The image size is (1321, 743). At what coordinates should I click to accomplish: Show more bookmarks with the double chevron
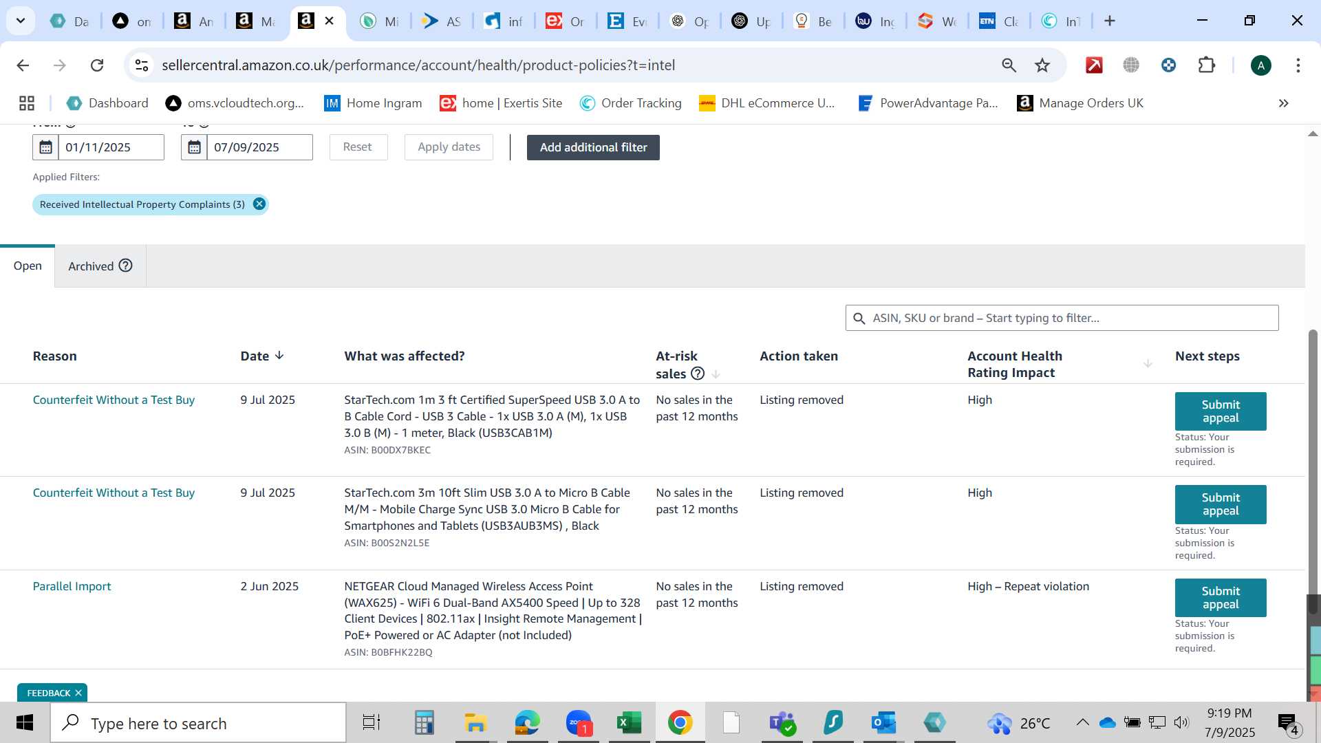[1283, 103]
